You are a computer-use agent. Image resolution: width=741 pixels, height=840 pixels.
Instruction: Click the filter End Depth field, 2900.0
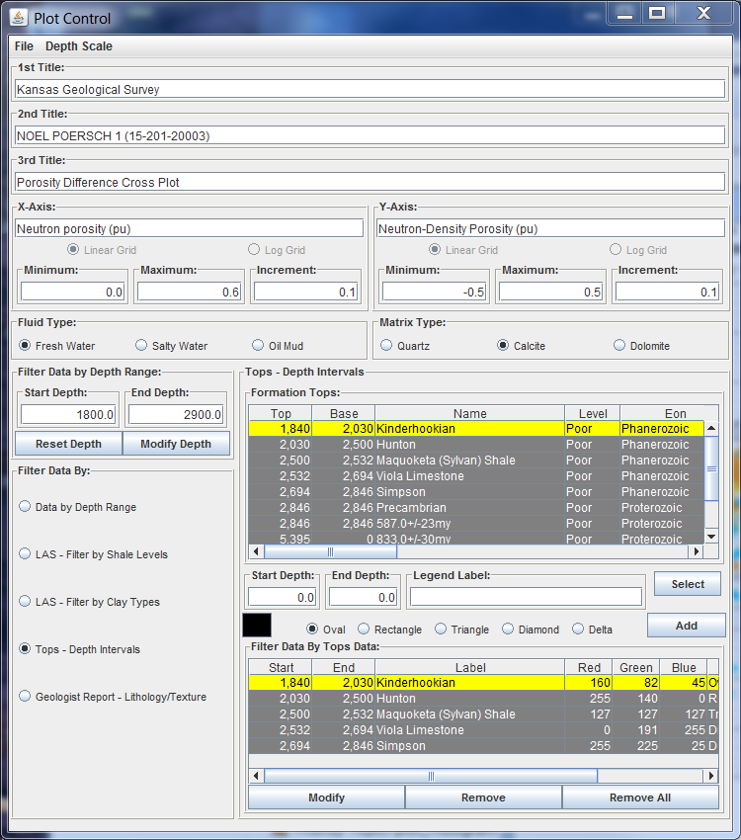[x=176, y=415]
